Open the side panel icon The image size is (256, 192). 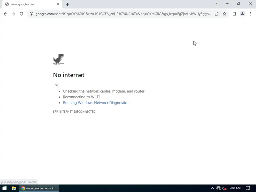coord(234,14)
